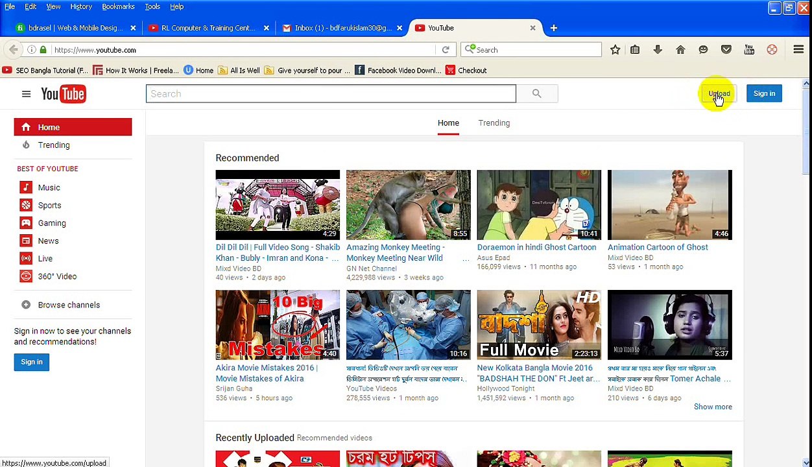
Task: Open the Gaming category icon in sidebar
Action: point(26,223)
